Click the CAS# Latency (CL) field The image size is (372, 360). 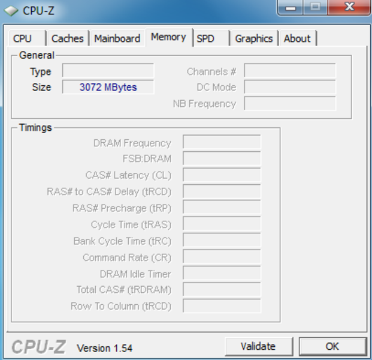tap(222, 175)
